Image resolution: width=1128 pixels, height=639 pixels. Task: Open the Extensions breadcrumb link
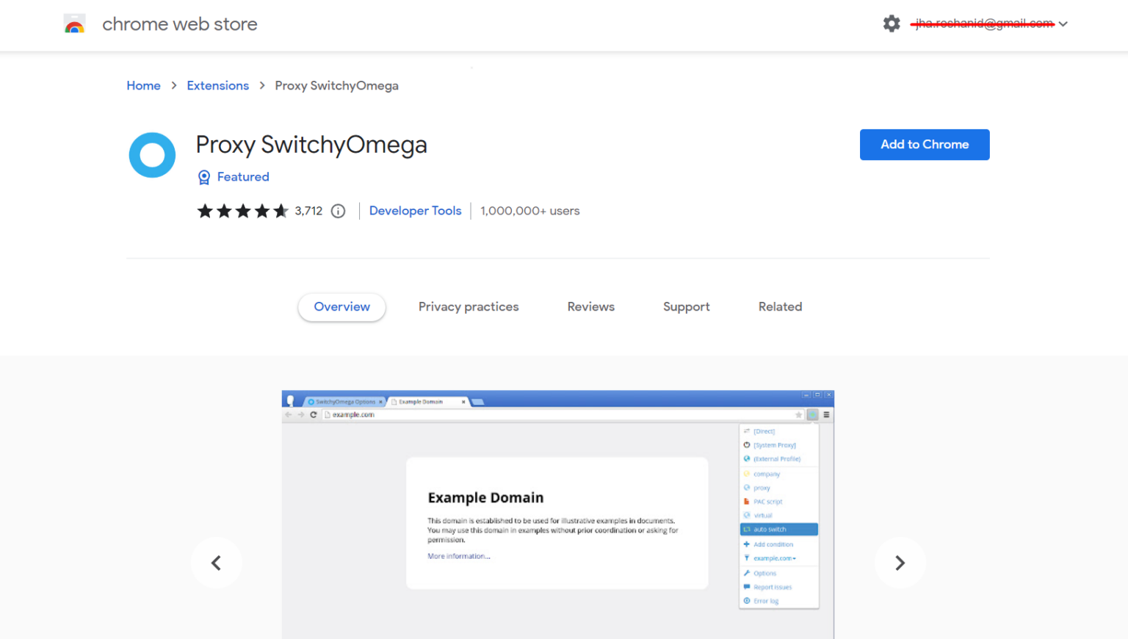click(217, 85)
